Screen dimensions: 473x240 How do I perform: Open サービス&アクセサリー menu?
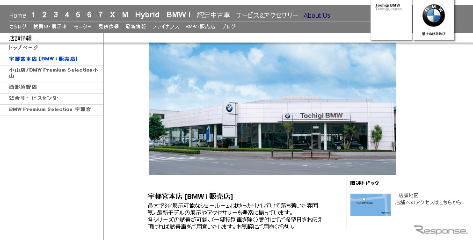point(267,15)
